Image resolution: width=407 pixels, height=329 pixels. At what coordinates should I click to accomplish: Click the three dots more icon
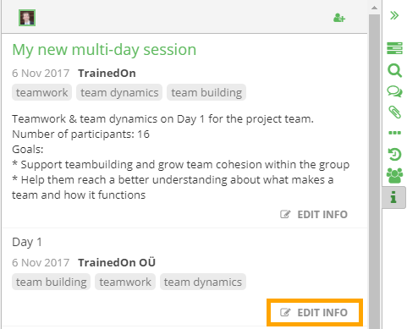point(394,133)
